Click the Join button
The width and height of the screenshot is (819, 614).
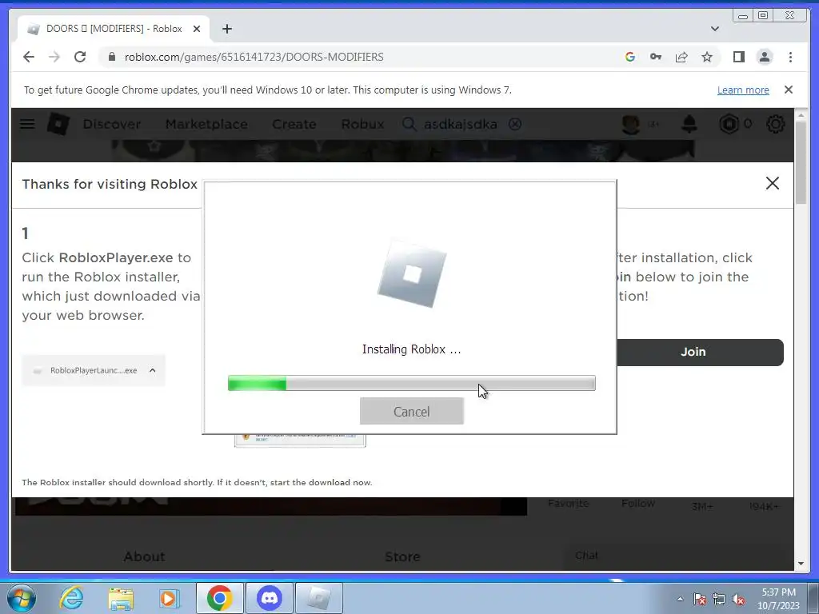(x=700, y=352)
